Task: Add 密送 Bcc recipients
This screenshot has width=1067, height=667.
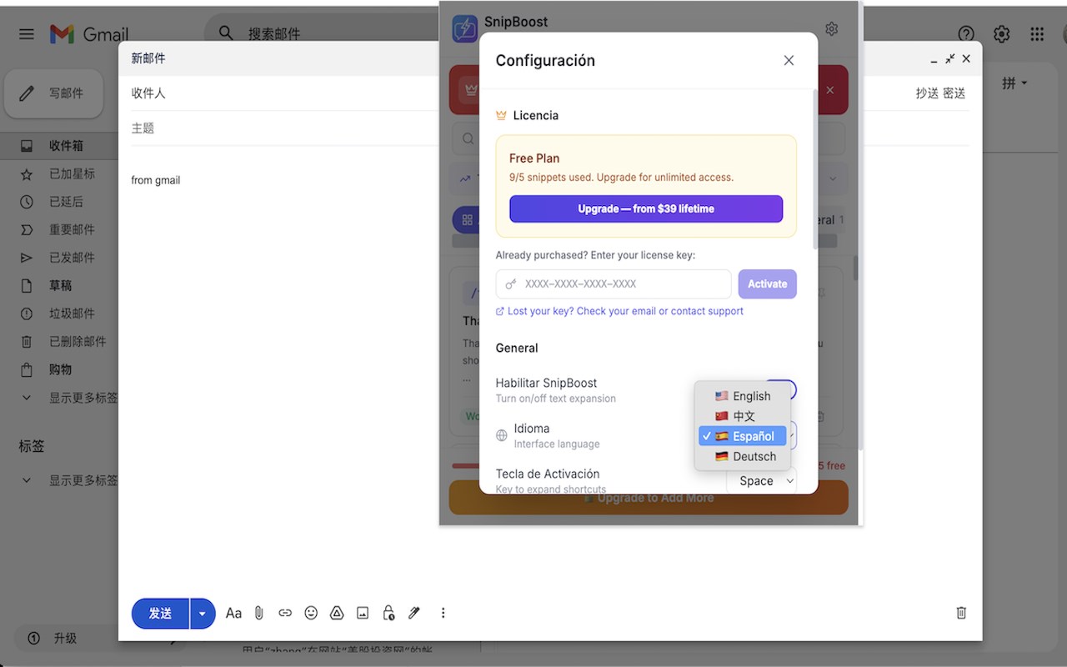Action: coord(954,93)
